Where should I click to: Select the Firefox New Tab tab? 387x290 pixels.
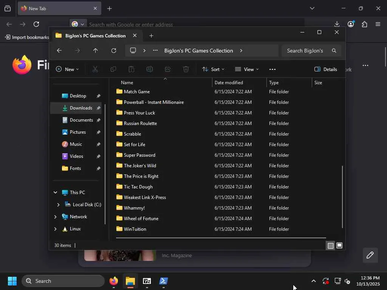click(x=59, y=8)
